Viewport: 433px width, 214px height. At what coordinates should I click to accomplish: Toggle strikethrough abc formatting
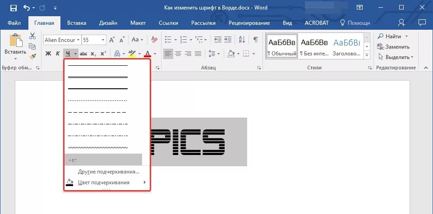83,54
